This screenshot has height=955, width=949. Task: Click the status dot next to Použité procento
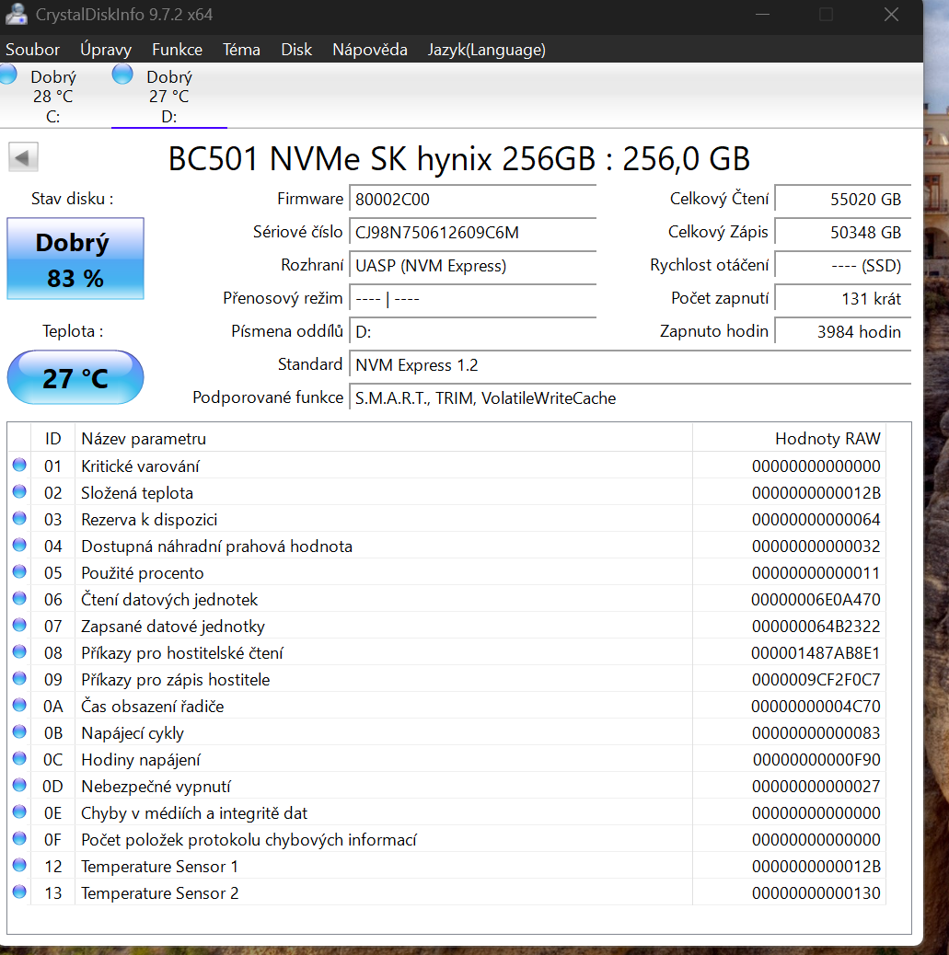pyautogui.click(x=19, y=572)
